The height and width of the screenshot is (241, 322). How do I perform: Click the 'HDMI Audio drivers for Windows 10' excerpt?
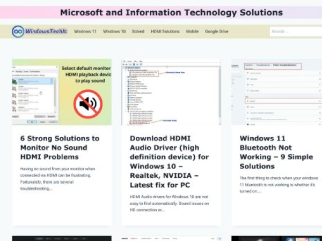point(170,204)
